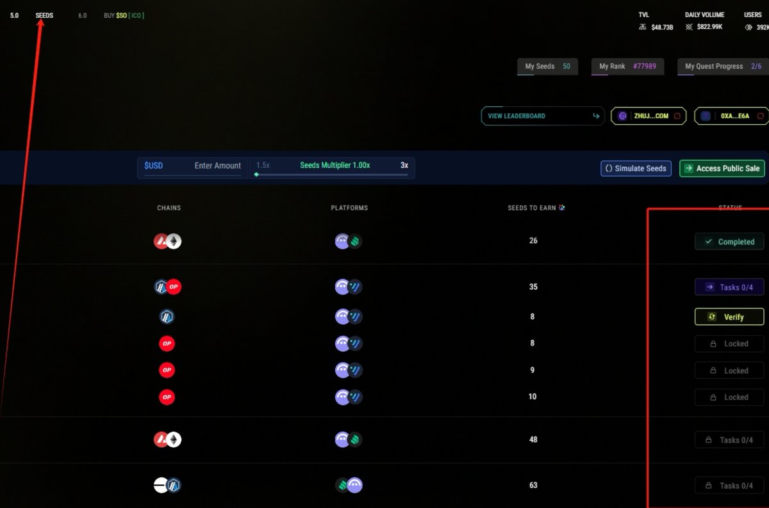Expand the Tasks 0/4 button in the 35-seed row
Viewport: 769px width, 508px height.
pyautogui.click(x=729, y=287)
